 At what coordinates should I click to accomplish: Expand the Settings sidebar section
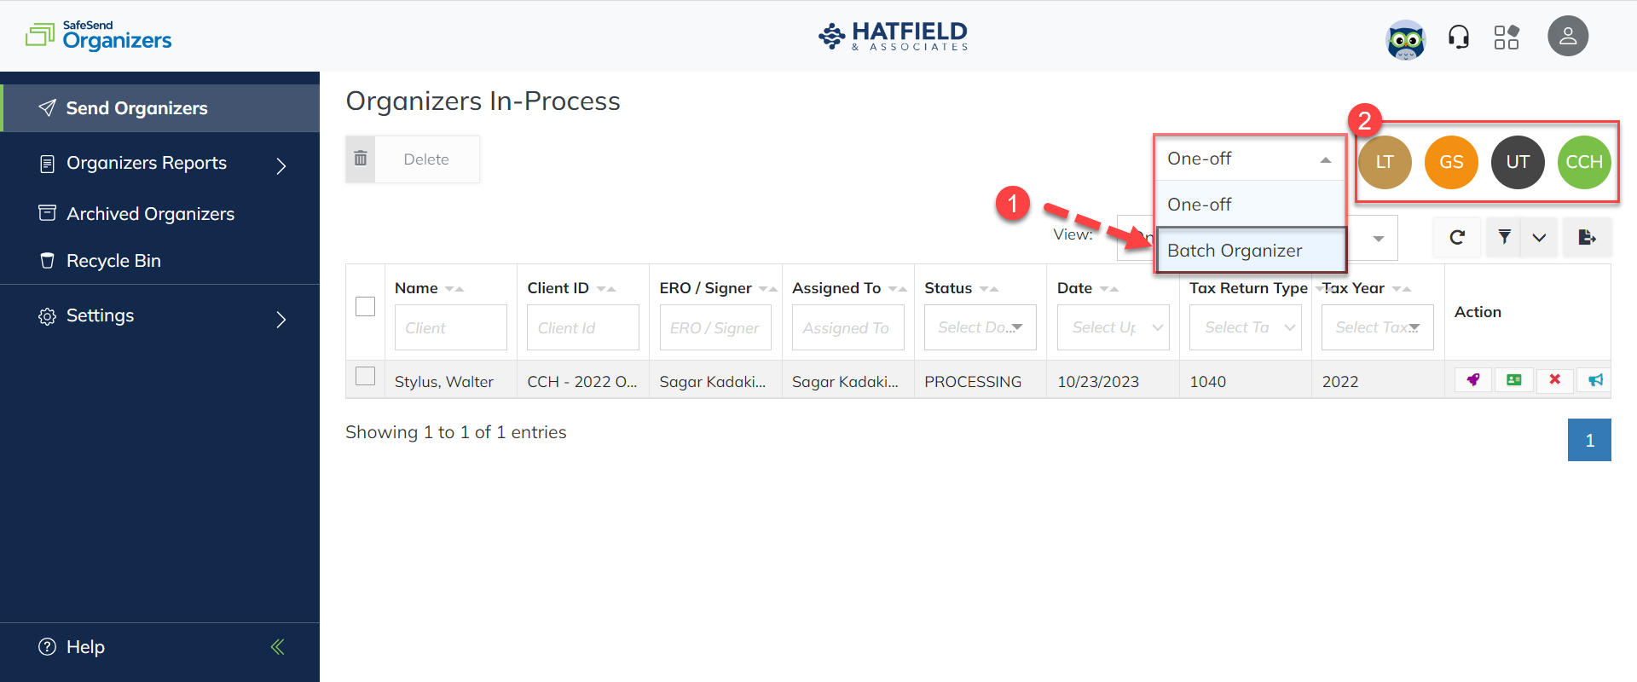[101, 315]
